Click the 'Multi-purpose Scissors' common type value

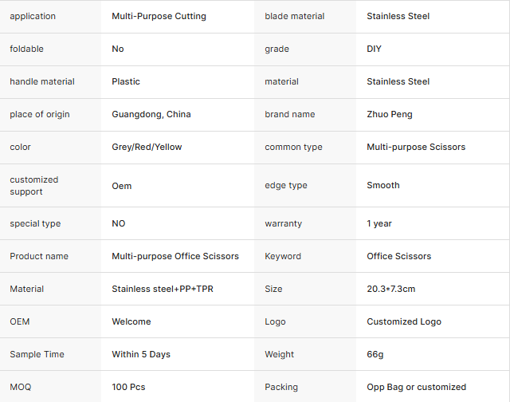[416, 147]
